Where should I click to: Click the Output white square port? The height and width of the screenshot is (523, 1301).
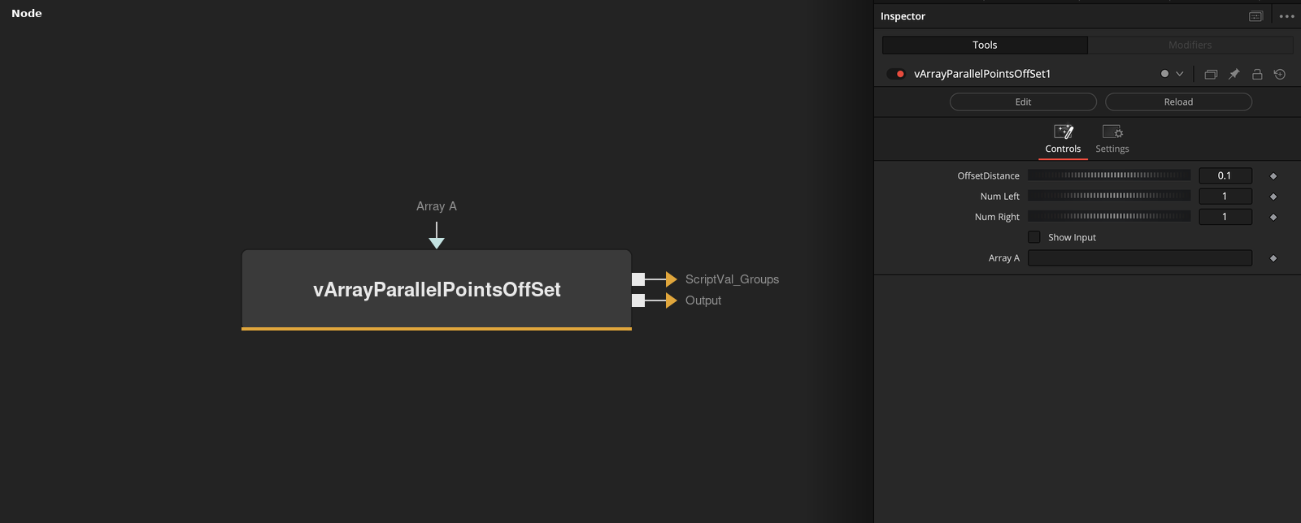(x=638, y=300)
